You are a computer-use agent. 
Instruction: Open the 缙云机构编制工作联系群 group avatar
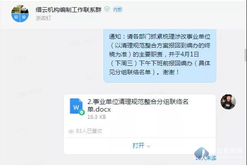20,14
